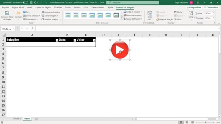Open the Valor column filter dropdown
This screenshot has width=221, height=124.
pos(94,41)
